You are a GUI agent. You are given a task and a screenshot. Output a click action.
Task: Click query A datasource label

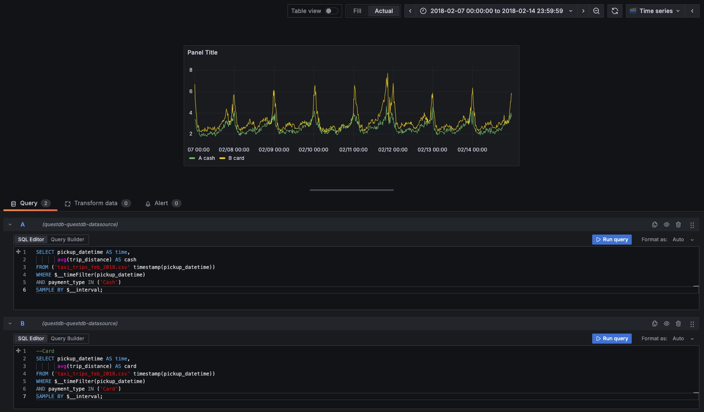[80, 224]
